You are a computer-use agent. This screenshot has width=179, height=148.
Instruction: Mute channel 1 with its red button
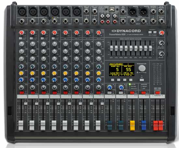22,93
